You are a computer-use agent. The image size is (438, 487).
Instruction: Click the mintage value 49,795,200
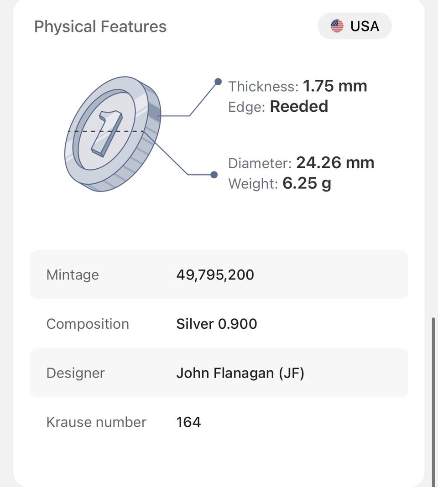[215, 275]
